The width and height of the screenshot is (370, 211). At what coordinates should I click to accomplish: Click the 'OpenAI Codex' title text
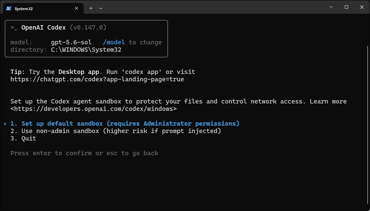pyautogui.click(x=43, y=27)
